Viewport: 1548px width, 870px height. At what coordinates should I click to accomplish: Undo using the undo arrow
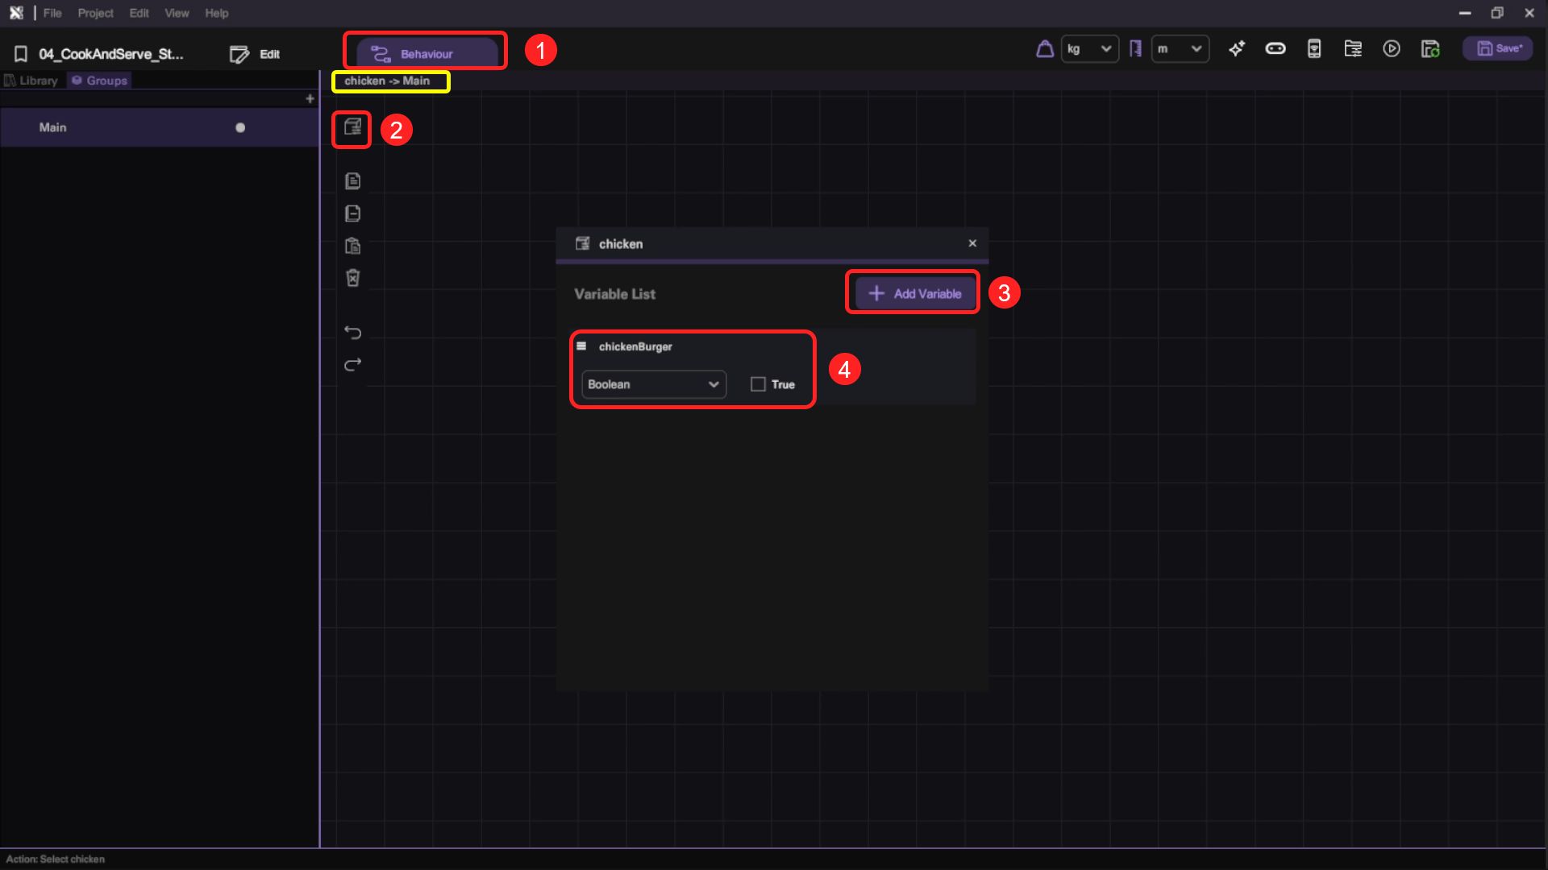(352, 332)
